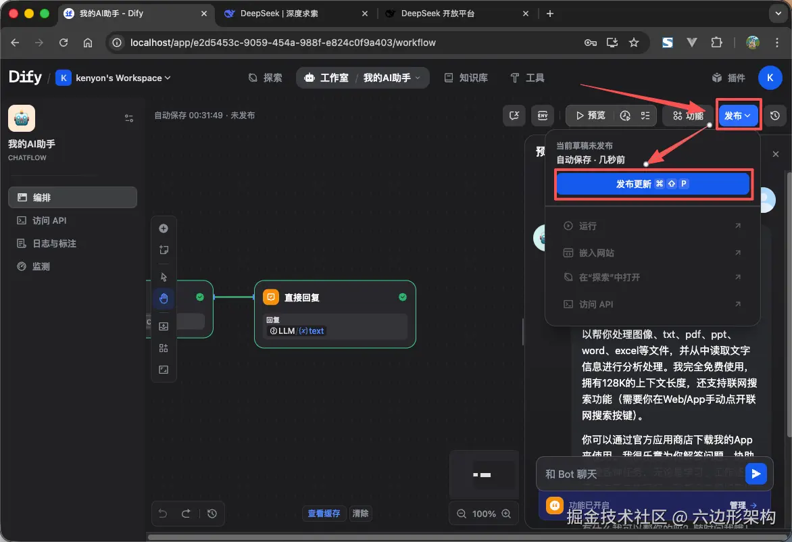Click the 管理 manage link

pos(738,504)
